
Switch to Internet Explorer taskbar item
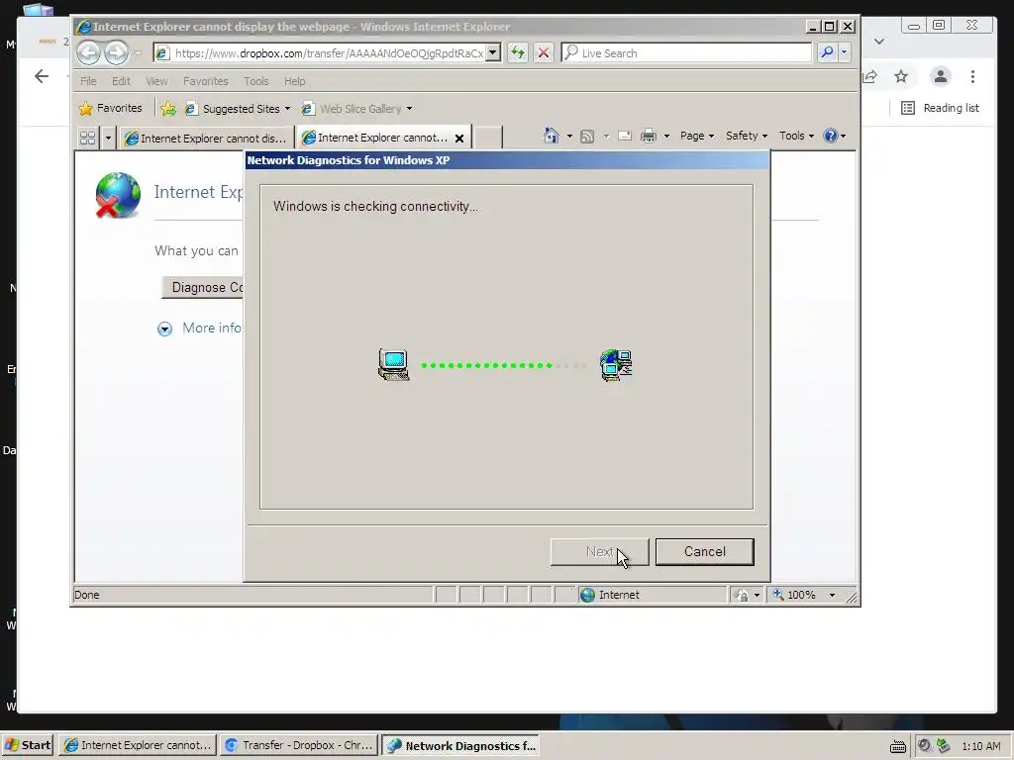[137, 745]
